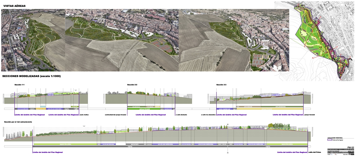Screen dimensions: 355x156
Task: Click the purple 'Ámbito del Plan Regional' legend box
Action: tap(330, 140)
